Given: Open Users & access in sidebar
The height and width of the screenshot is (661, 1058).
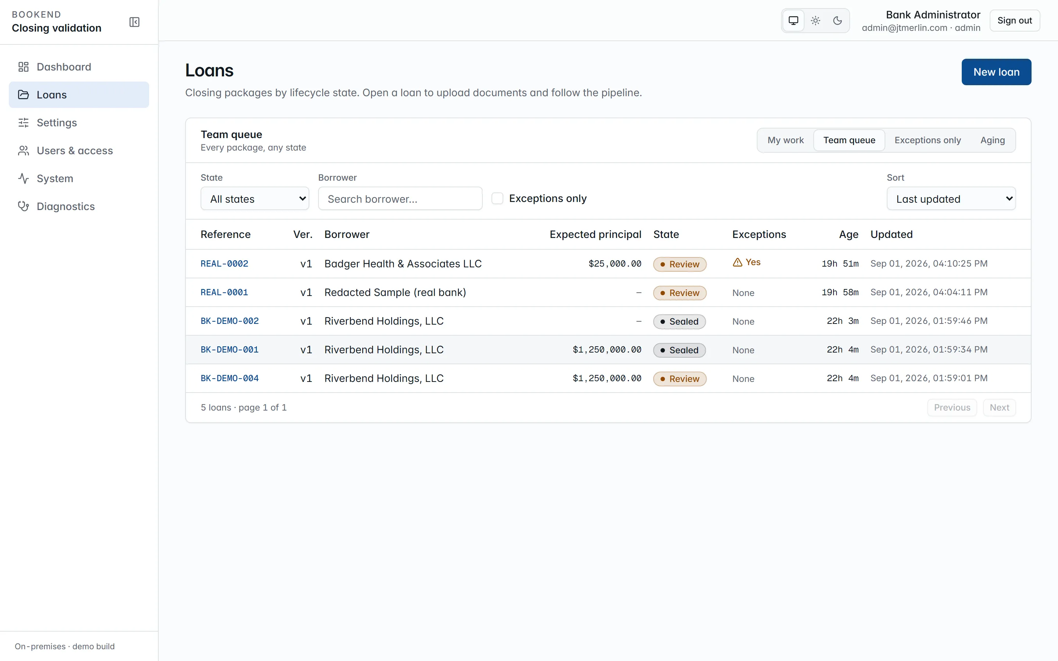Looking at the screenshot, I should [x=79, y=151].
